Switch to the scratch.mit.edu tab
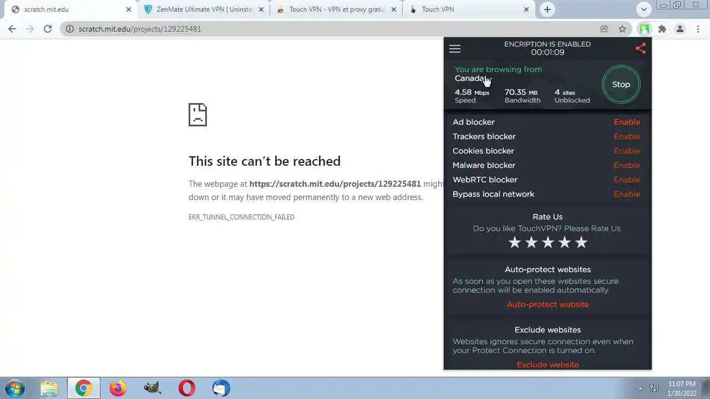The width and height of the screenshot is (710, 399). click(69, 9)
